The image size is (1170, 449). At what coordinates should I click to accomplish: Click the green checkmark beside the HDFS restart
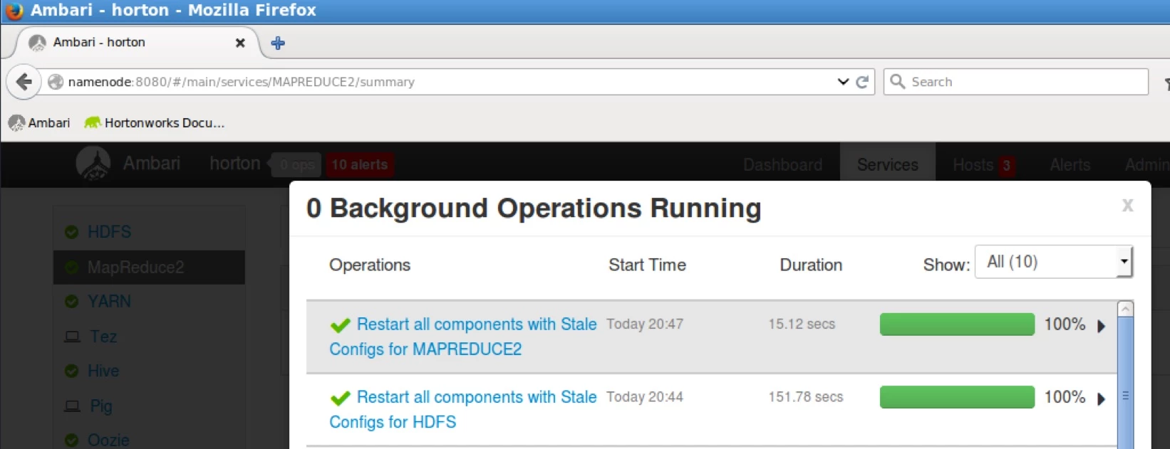tap(341, 398)
